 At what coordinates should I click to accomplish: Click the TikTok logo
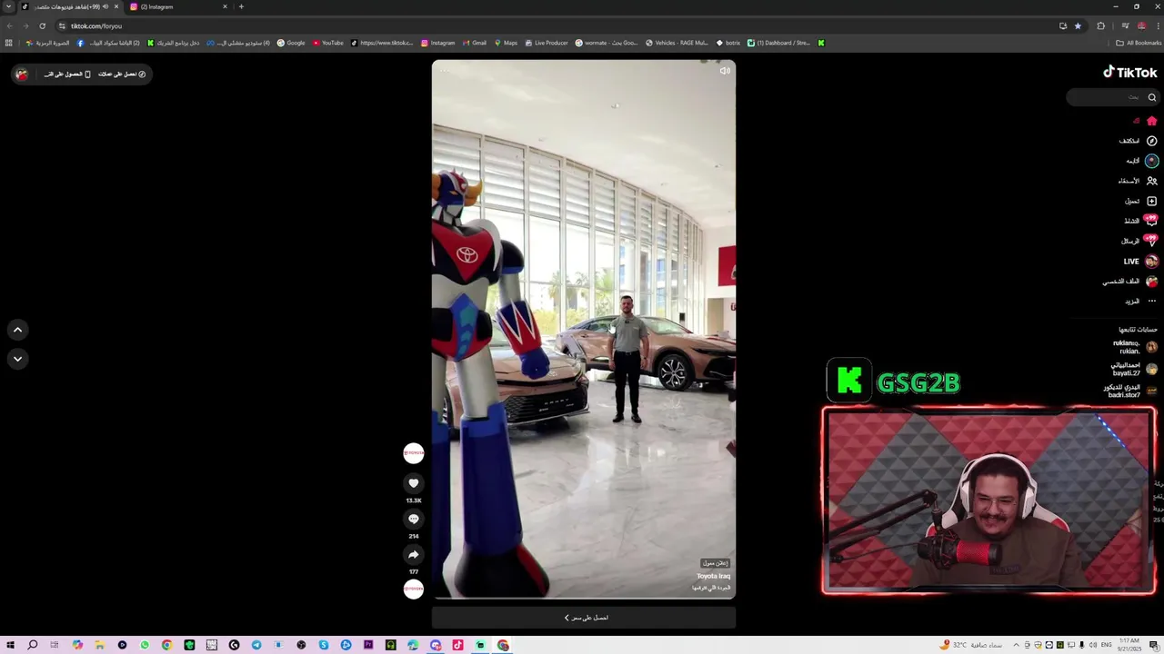(1130, 73)
